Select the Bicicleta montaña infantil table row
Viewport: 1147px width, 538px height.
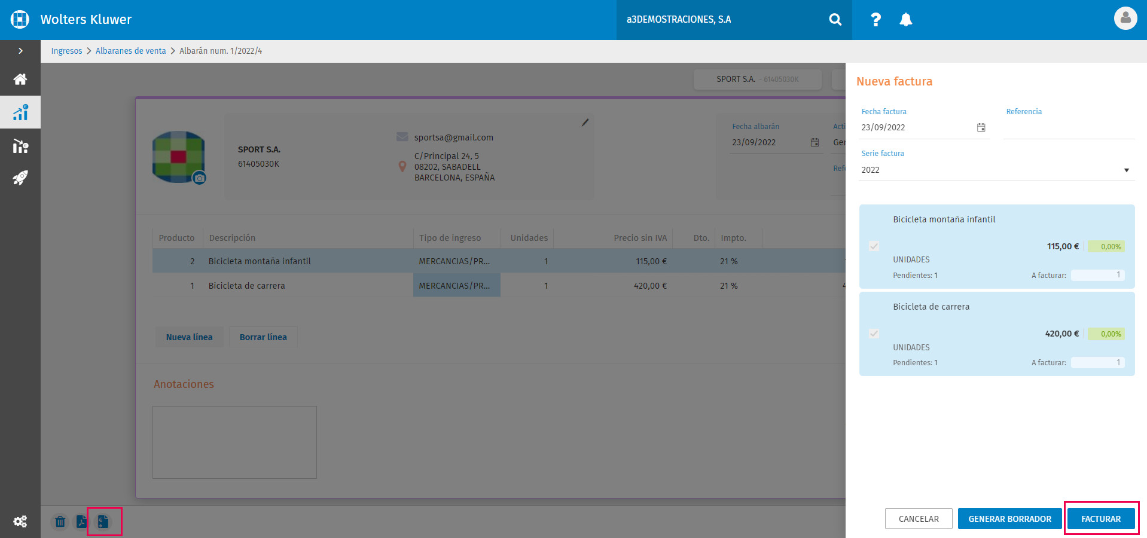pos(499,261)
